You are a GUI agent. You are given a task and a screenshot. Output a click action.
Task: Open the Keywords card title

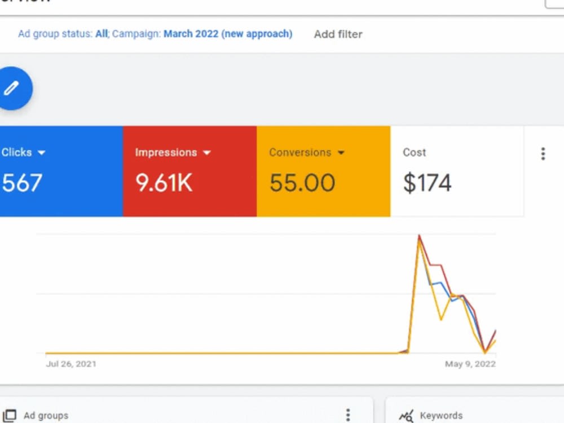pyautogui.click(x=442, y=416)
